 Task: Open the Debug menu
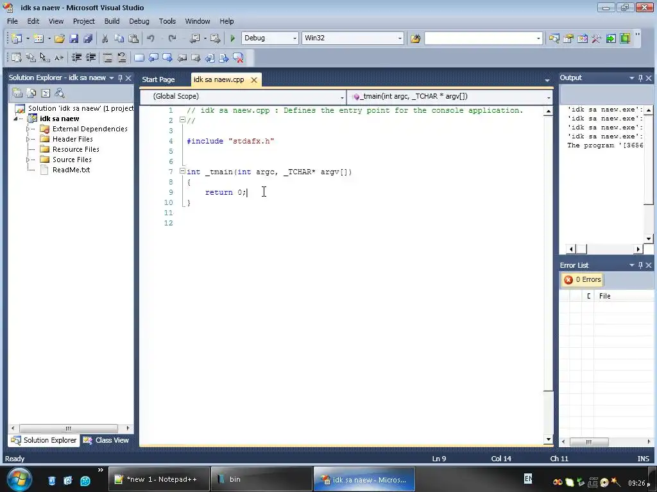coord(139,21)
